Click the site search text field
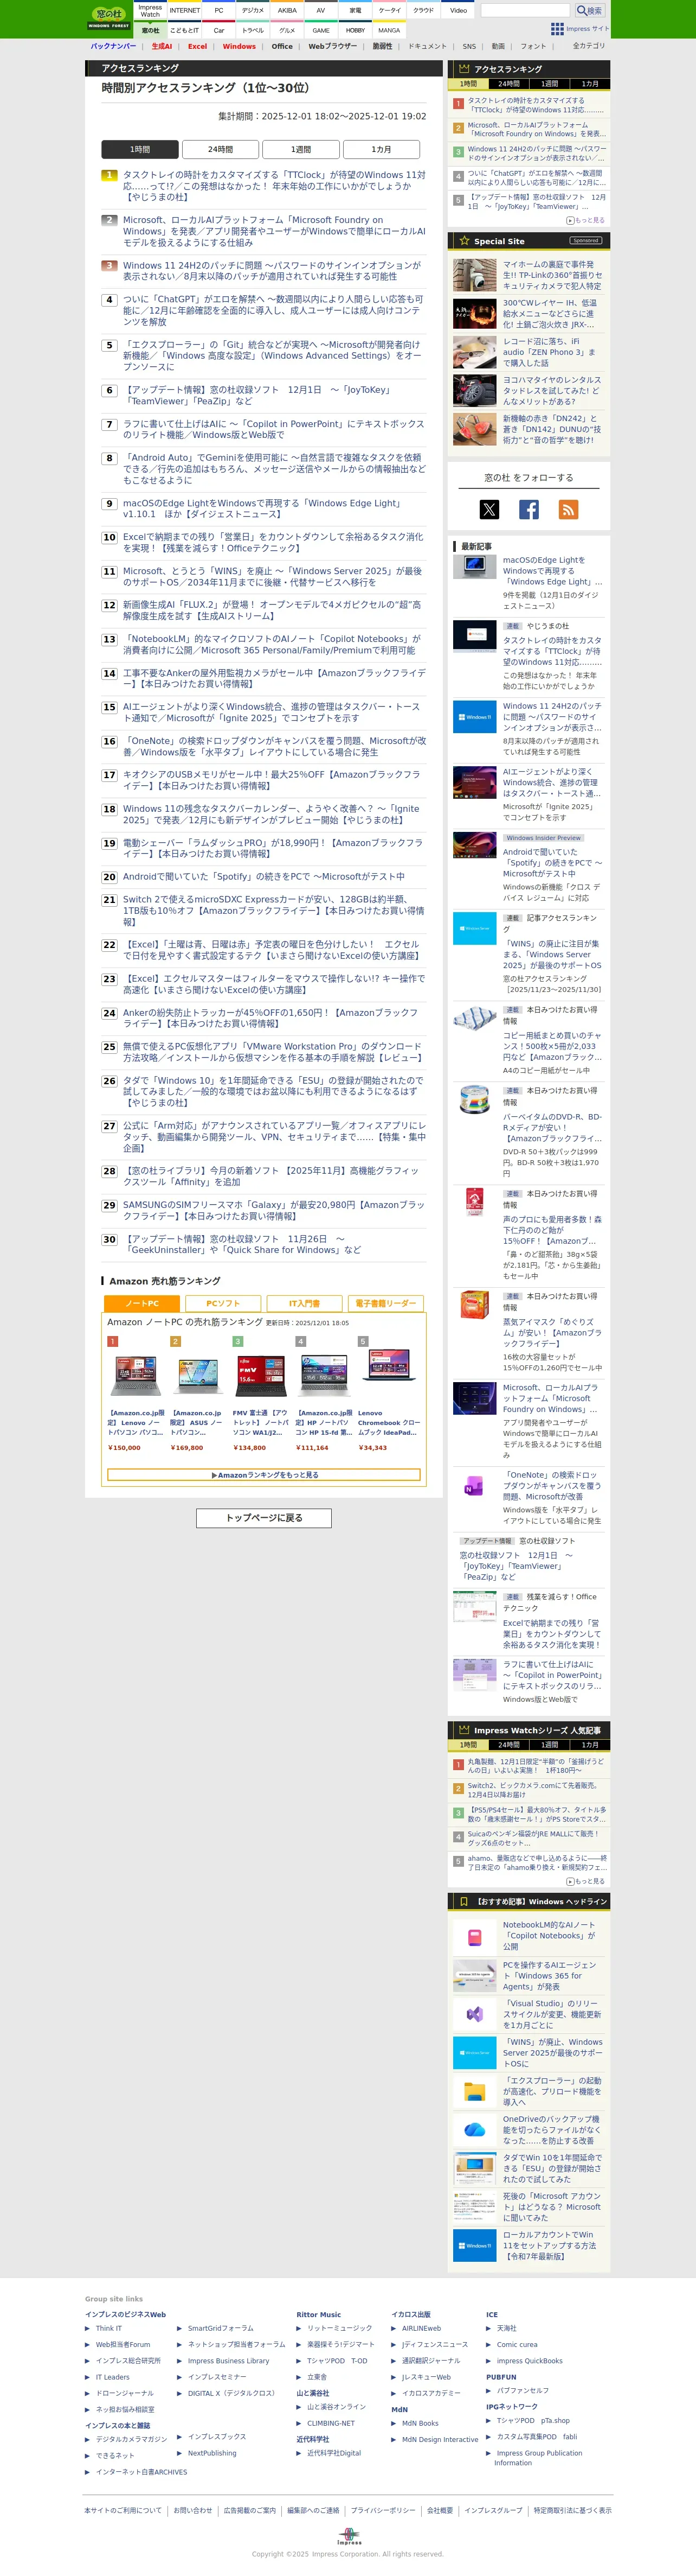 525,10
